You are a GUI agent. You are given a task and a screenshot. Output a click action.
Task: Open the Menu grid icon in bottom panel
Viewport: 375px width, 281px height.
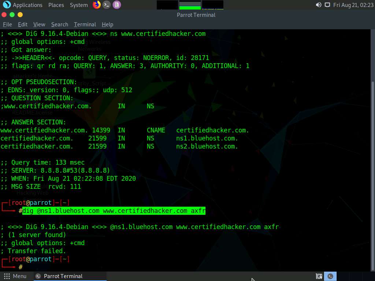(7, 276)
